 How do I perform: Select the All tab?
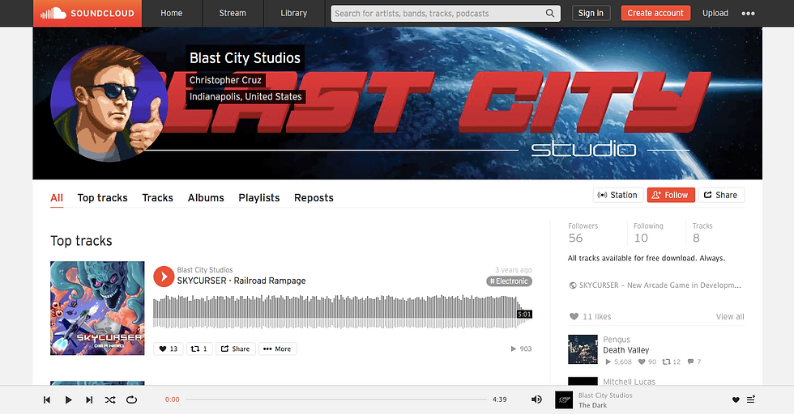click(x=57, y=197)
